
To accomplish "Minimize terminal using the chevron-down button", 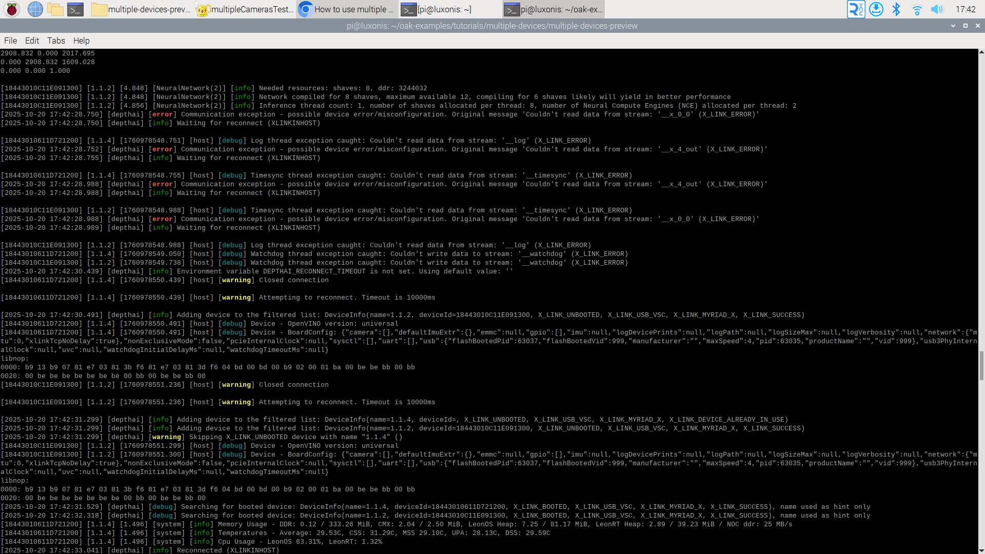I will coord(953,26).
